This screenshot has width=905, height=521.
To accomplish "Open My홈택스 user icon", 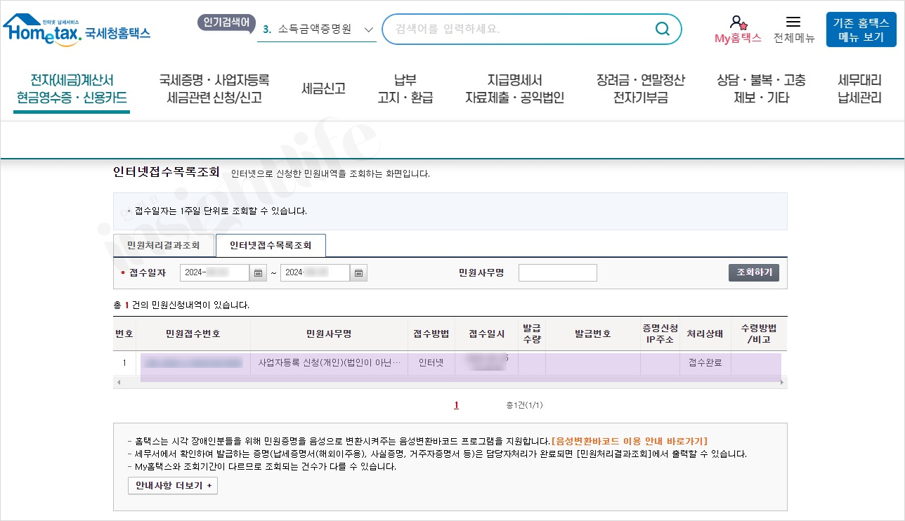I will [738, 29].
